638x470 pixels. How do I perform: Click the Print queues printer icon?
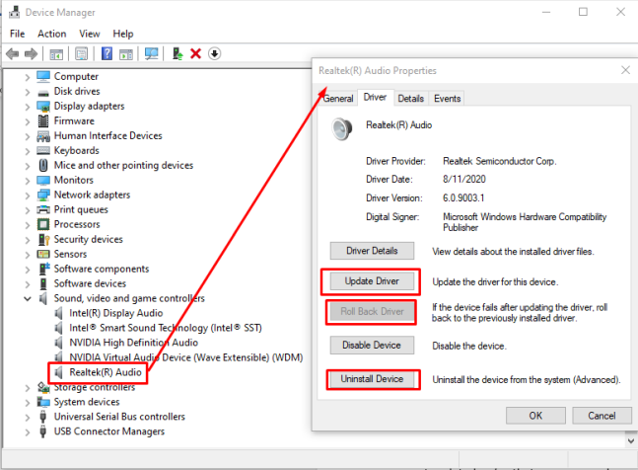(43, 209)
